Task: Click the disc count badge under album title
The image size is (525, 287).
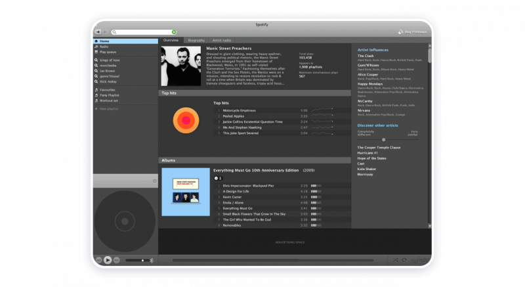Action: click(218, 178)
